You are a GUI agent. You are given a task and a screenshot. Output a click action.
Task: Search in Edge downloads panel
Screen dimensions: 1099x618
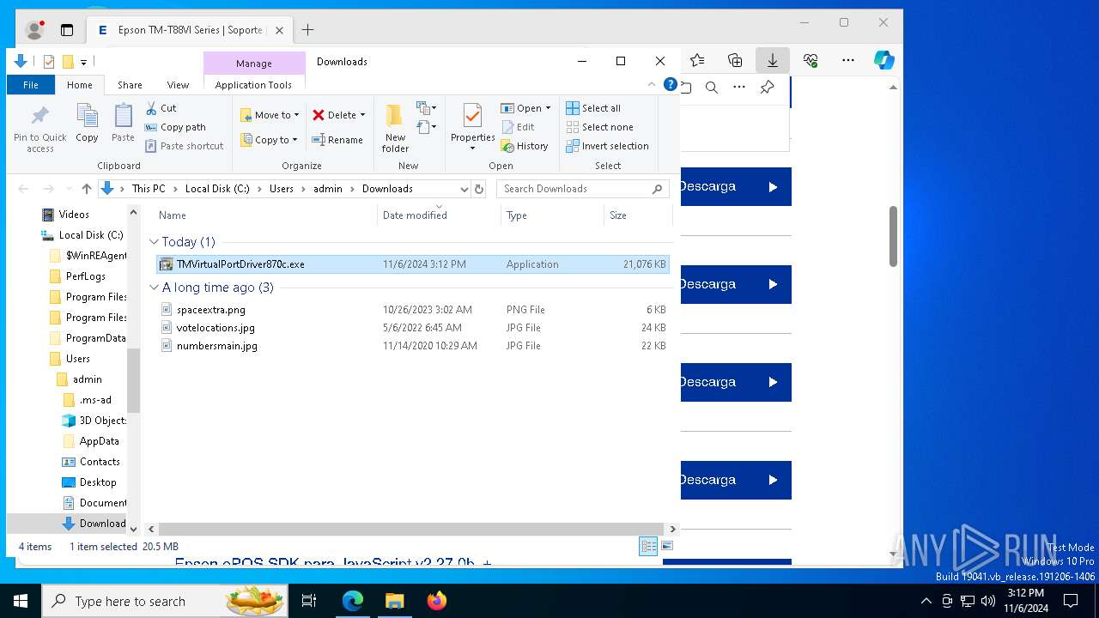tap(712, 88)
